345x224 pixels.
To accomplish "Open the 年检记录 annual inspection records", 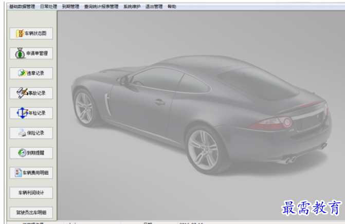I will point(31,113).
